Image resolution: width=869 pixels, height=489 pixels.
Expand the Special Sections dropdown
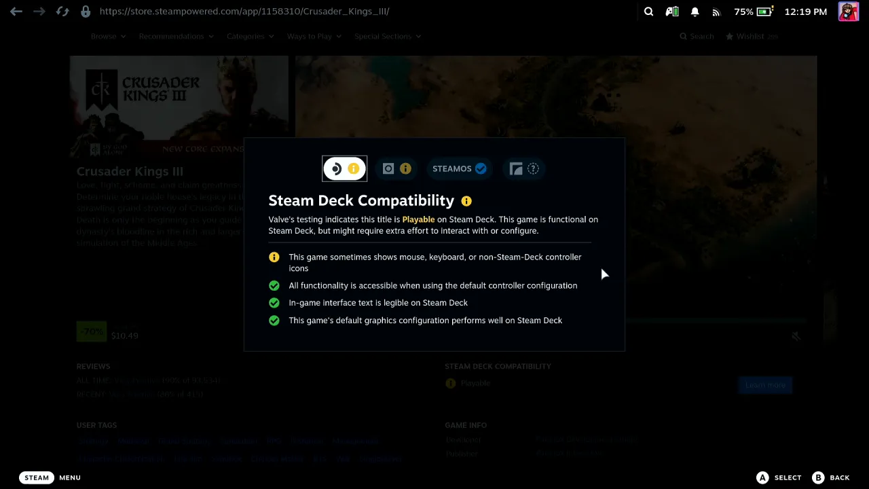coord(388,36)
